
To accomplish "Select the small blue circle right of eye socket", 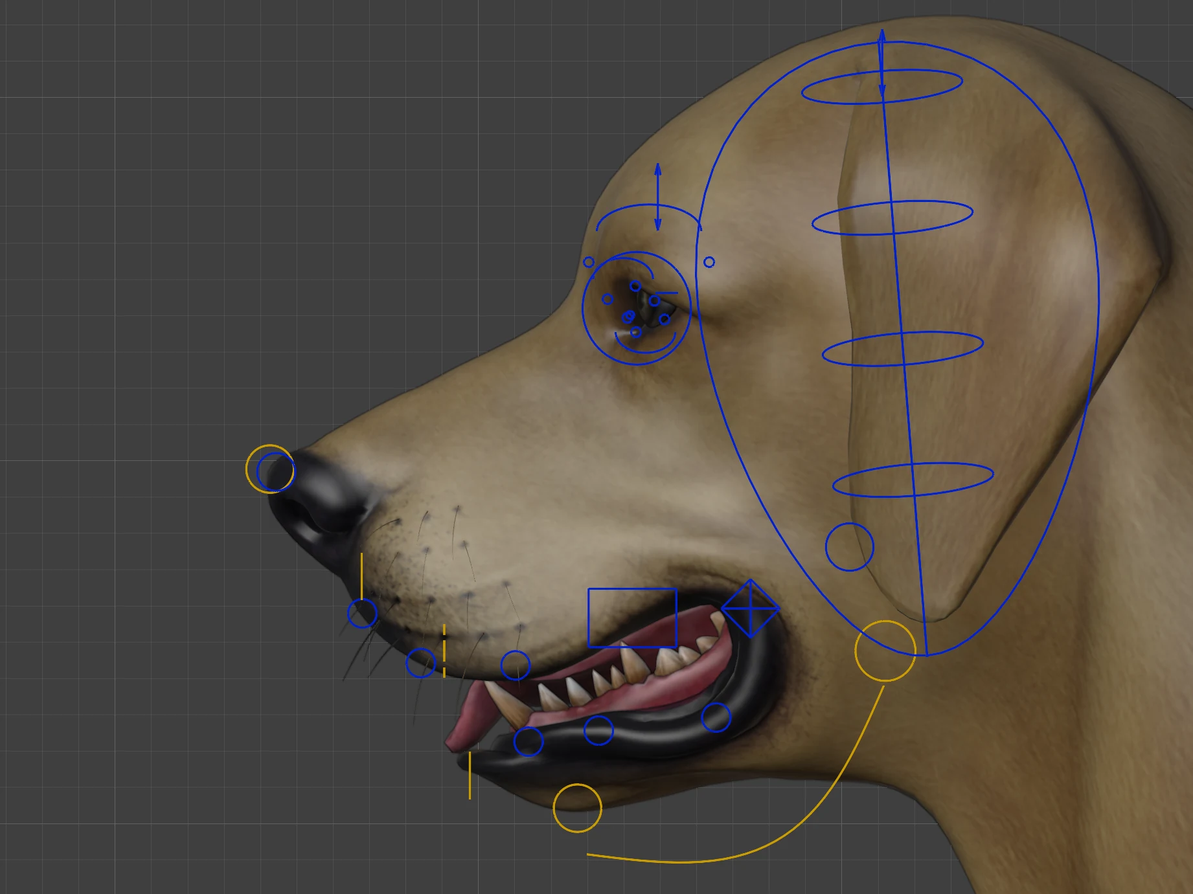I will tap(709, 262).
